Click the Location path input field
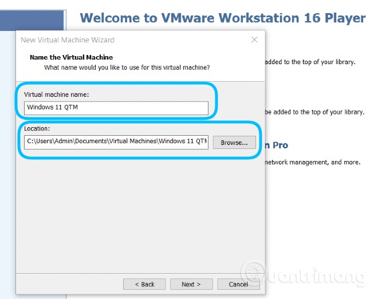The width and height of the screenshot is (378, 299). 116,142
